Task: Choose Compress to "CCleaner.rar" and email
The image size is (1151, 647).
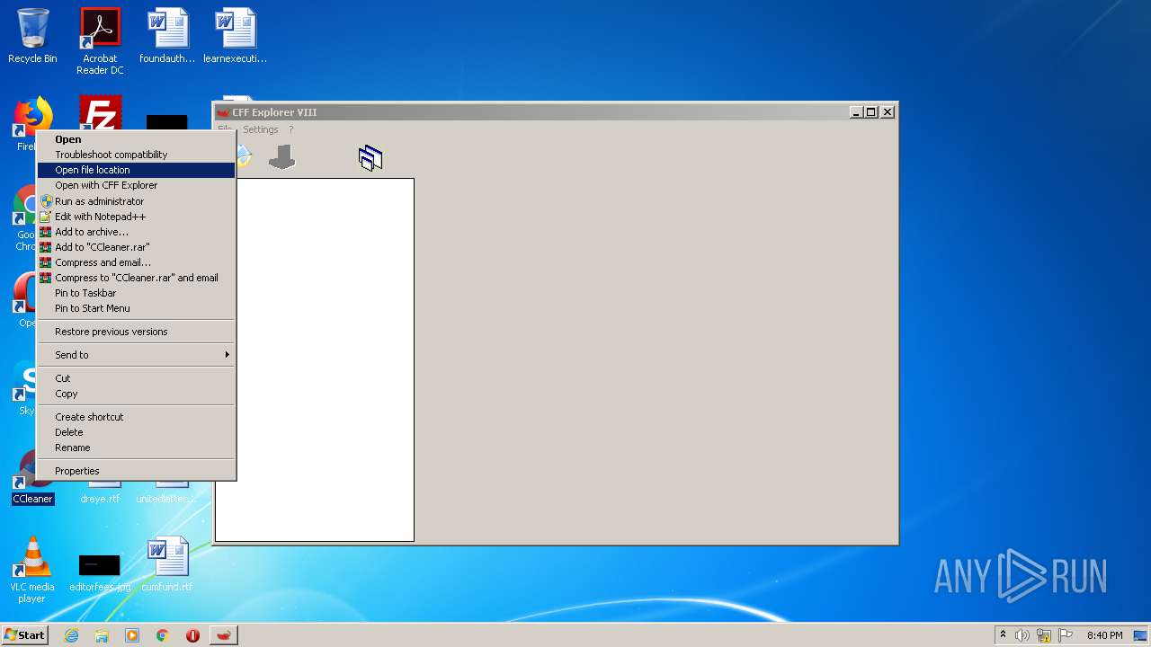Action: 136,278
